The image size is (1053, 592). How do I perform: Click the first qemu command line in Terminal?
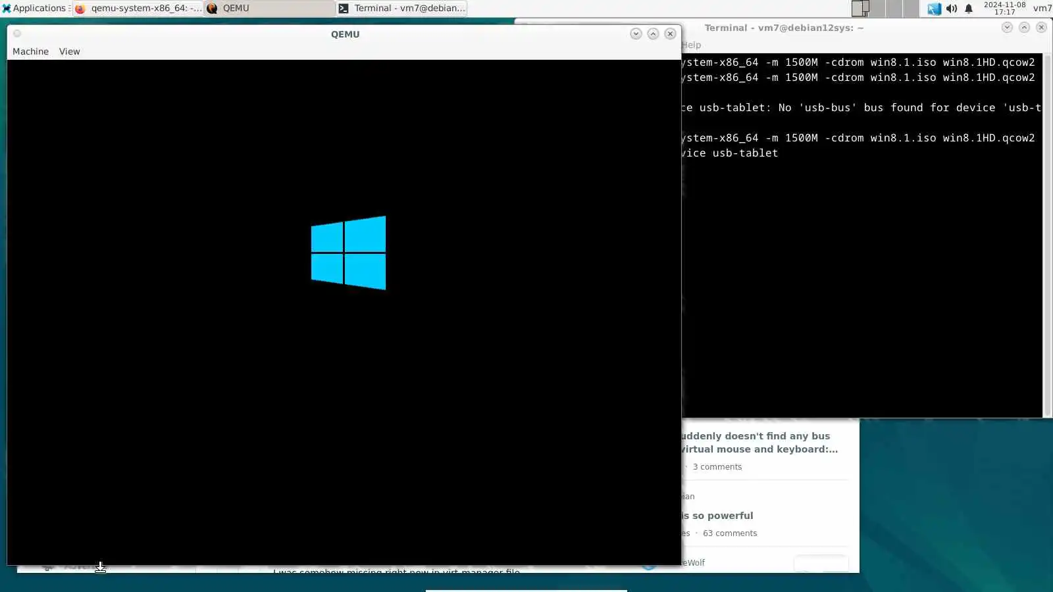[x=858, y=62]
